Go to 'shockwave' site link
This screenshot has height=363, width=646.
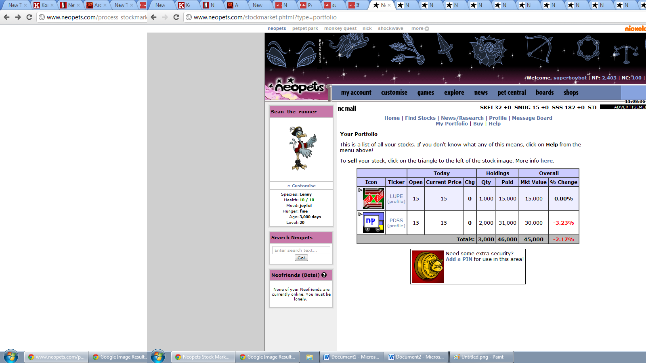(390, 28)
